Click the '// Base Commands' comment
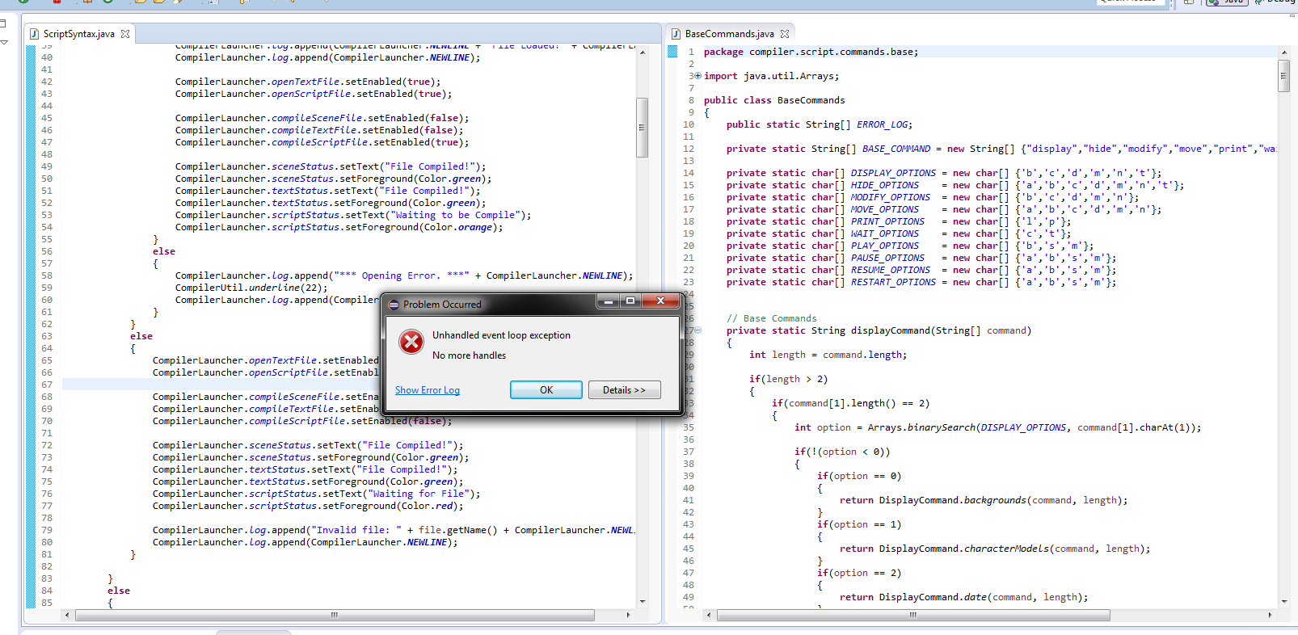 click(x=771, y=318)
